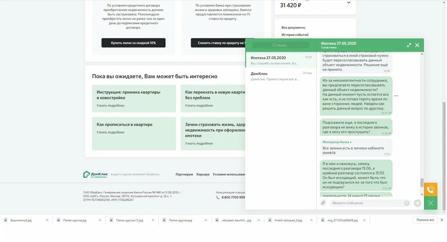Click '3 участника' participants label
Image resolution: width=447 pixels, height=242 pixels.
329,48
